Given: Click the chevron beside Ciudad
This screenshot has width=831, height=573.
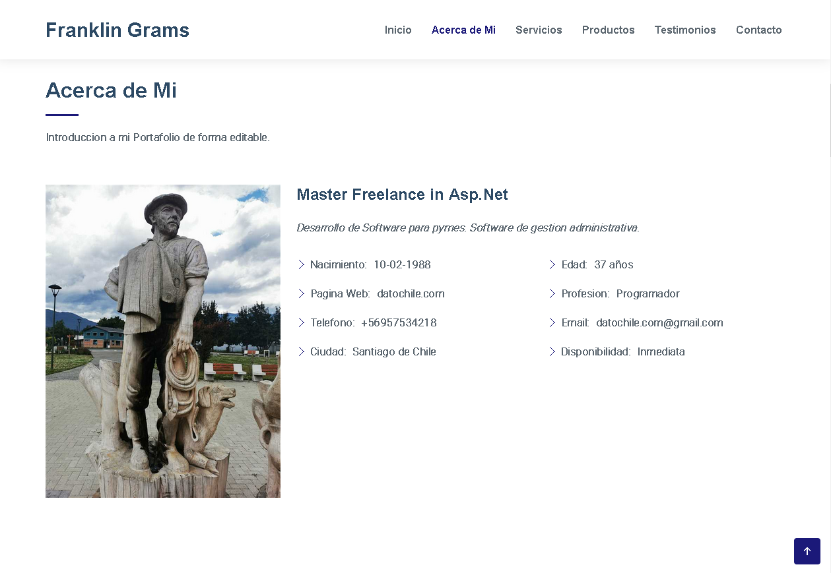Looking at the screenshot, I should [x=302, y=351].
